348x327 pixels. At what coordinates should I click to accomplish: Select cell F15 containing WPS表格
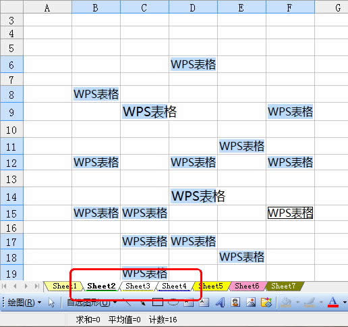pyautogui.click(x=290, y=213)
